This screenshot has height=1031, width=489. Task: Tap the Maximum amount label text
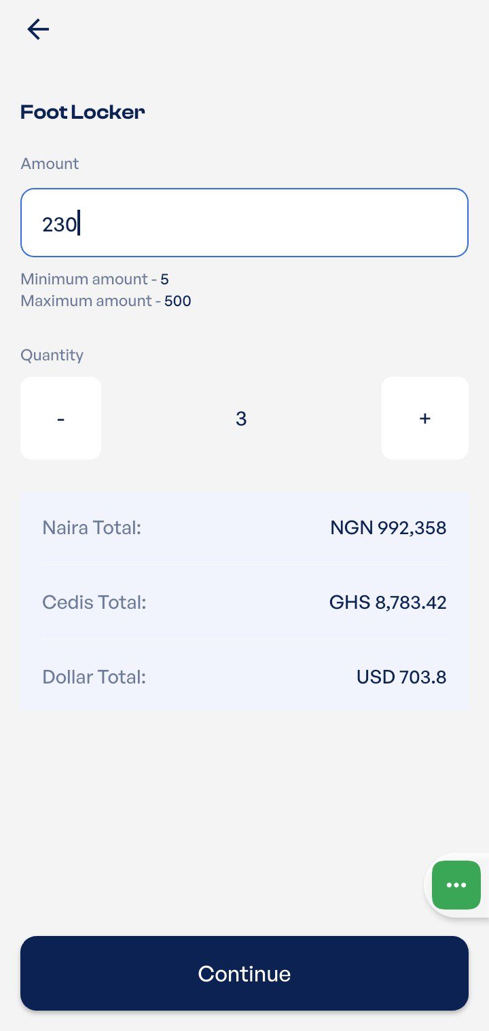[86, 301]
